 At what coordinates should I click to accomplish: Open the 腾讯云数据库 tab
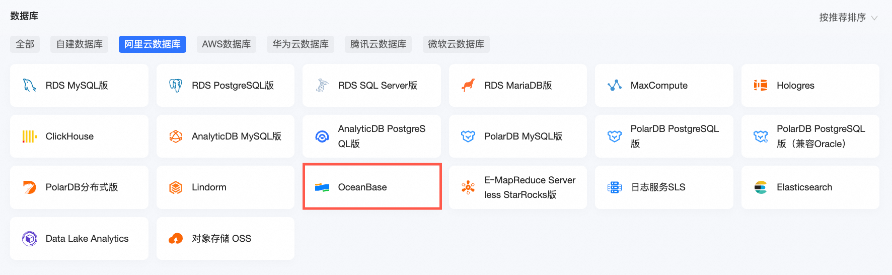click(x=378, y=44)
